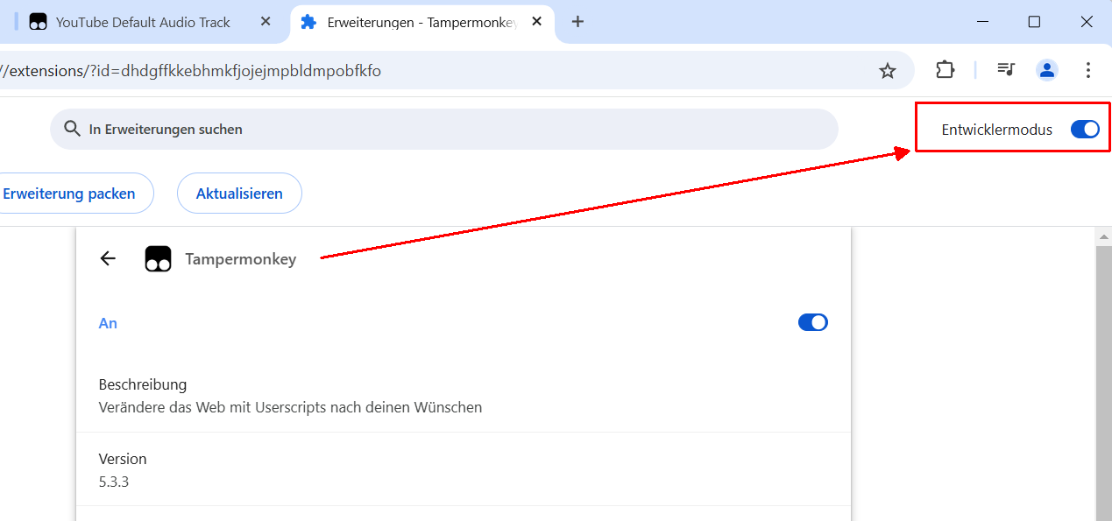Click the Tampermonkey extension logo
Screen dimensions: 1112x521
coord(158,259)
